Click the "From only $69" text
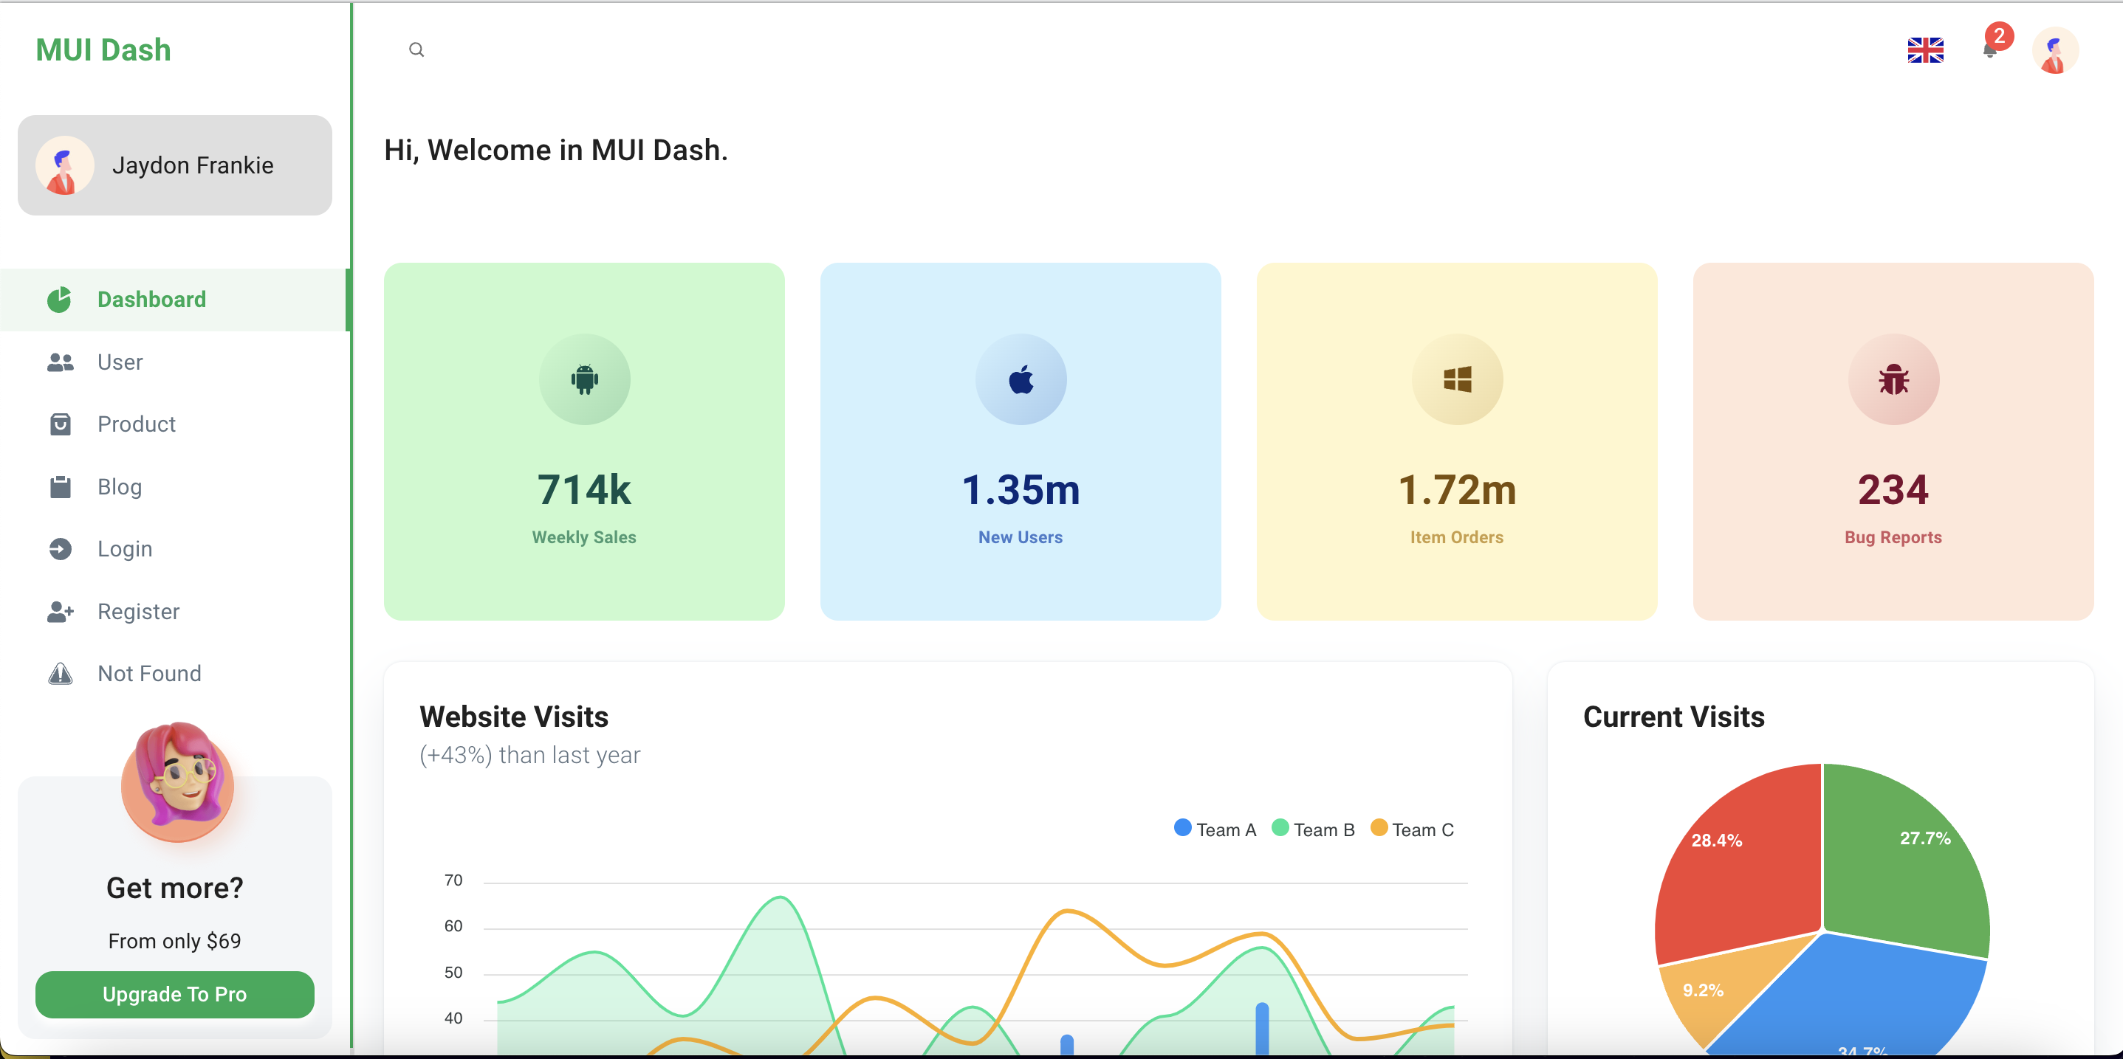2123x1059 pixels. (x=175, y=941)
